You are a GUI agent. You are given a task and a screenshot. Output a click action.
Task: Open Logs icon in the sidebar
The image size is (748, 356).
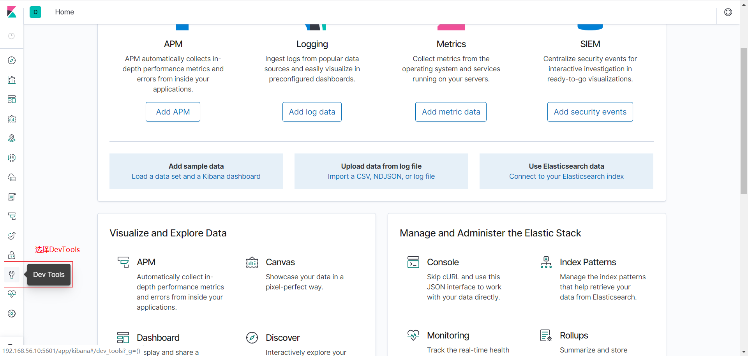pyautogui.click(x=12, y=197)
